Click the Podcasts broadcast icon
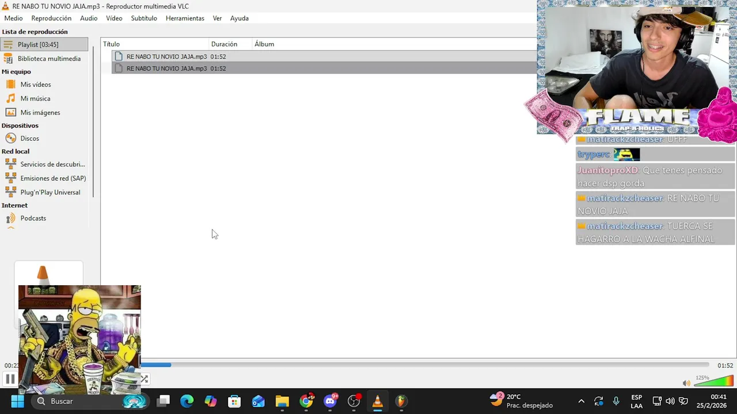737x414 pixels. click(x=10, y=218)
